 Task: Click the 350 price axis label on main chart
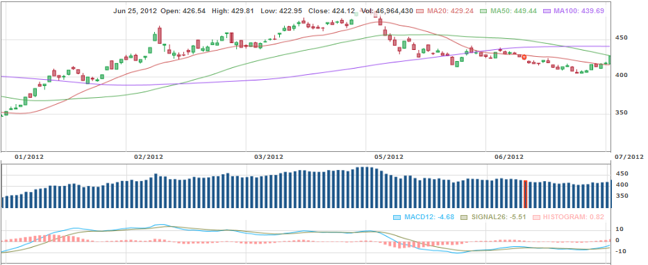[x=622, y=112]
